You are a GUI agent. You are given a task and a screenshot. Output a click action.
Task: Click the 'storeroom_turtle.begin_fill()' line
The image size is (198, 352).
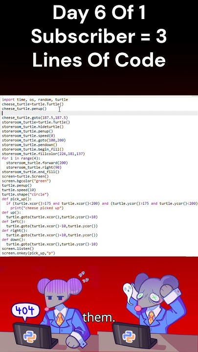click(x=33, y=149)
